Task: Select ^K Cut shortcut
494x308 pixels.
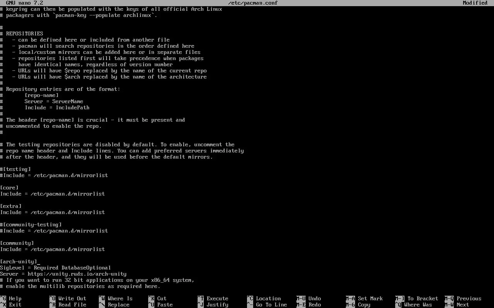Action: click(157, 298)
